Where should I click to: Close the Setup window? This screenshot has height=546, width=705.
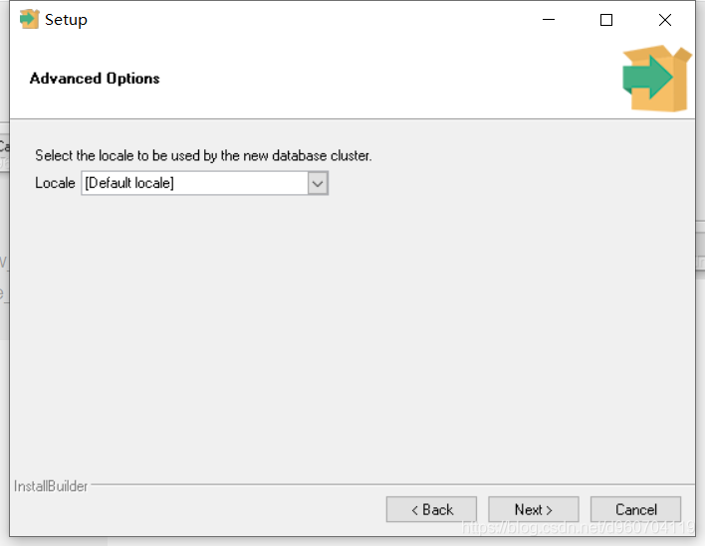click(x=664, y=20)
